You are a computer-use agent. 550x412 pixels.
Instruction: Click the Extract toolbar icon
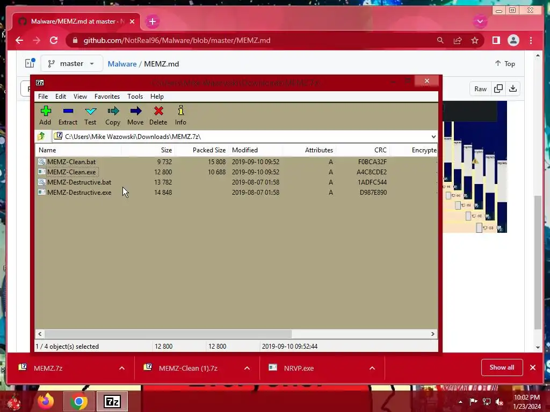pos(68,116)
